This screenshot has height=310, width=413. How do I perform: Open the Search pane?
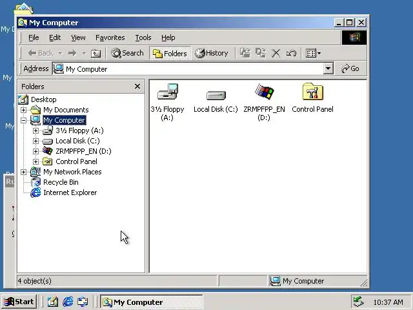click(x=127, y=53)
